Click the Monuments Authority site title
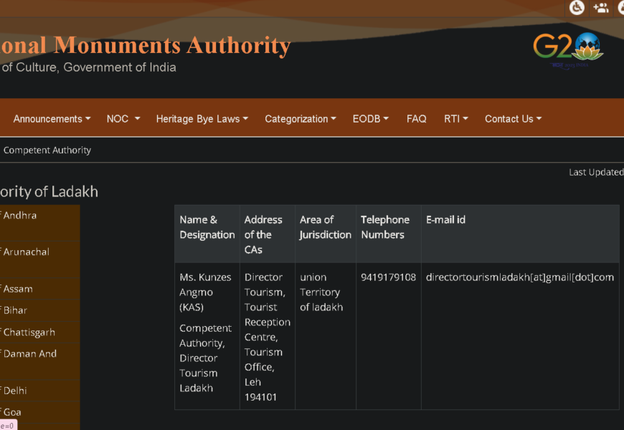The width and height of the screenshot is (624, 430). coord(146,45)
